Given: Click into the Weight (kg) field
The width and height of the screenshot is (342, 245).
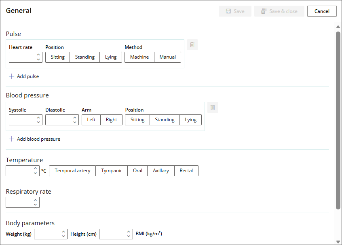Looking at the screenshot, I should point(47,234).
